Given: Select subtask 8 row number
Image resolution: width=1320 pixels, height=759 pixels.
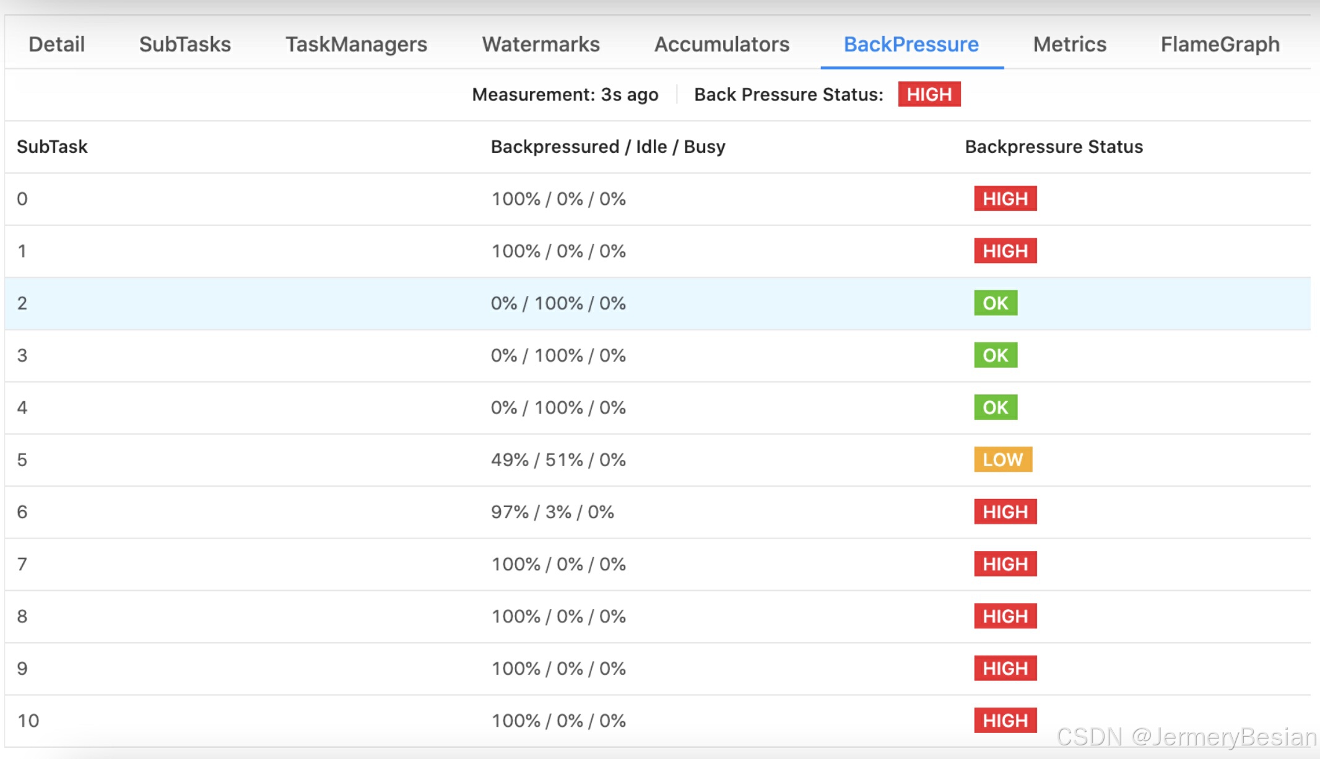Looking at the screenshot, I should click(22, 616).
